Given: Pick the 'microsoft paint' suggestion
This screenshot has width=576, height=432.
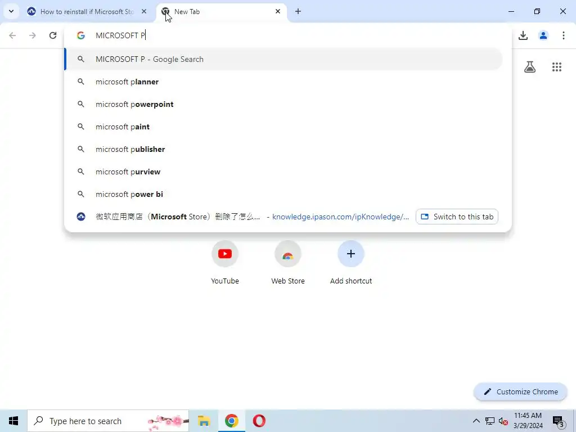Looking at the screenshot, I should [x=283, y=127].
